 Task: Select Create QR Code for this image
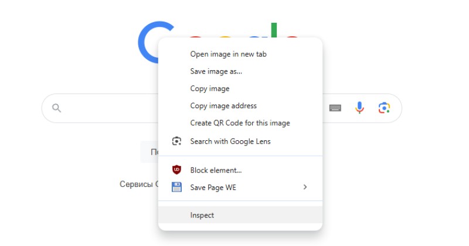pos(240,123)
